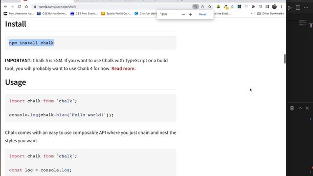Image resolution: width=313 pixels, height=176 pixels.
Task: Go back to previous page in browser
Action: pos(5,6)
